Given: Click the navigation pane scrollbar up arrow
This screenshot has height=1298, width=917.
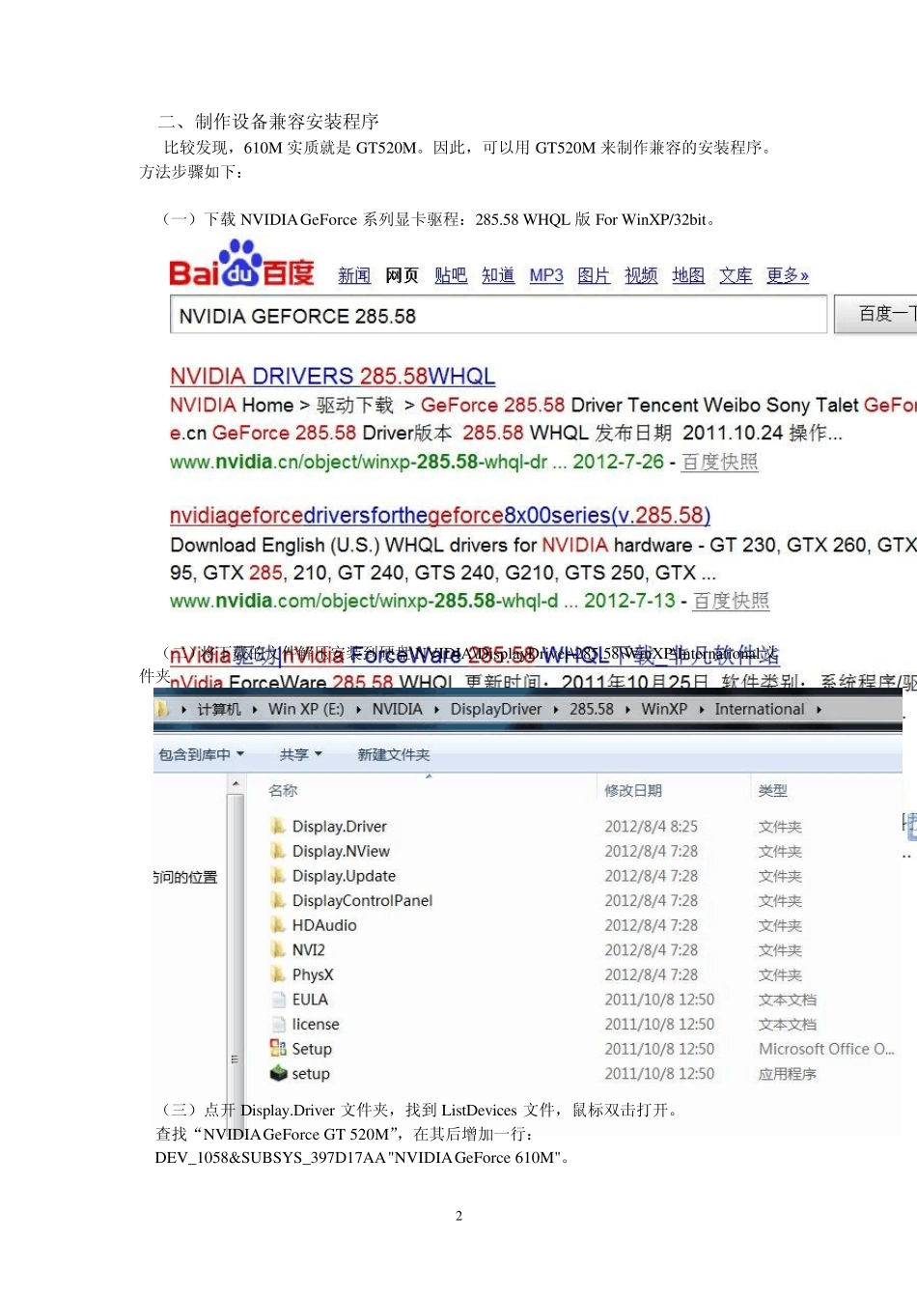Looking at the screenshot, I should 235,785.
